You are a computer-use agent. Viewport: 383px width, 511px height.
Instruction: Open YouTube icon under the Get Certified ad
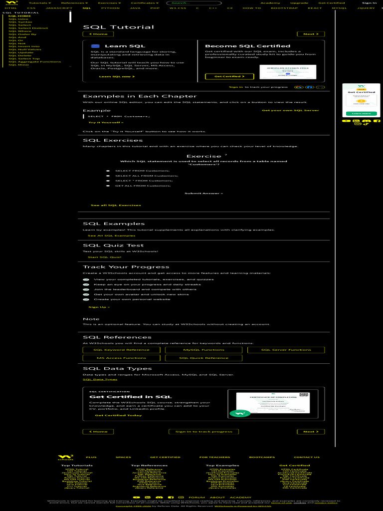pos(346,121)
